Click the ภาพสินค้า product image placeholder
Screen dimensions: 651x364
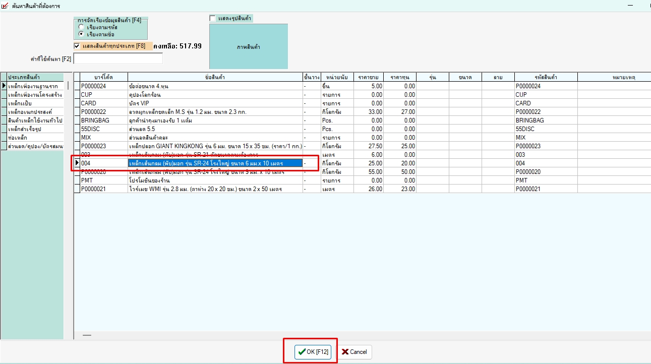point(248,47)
